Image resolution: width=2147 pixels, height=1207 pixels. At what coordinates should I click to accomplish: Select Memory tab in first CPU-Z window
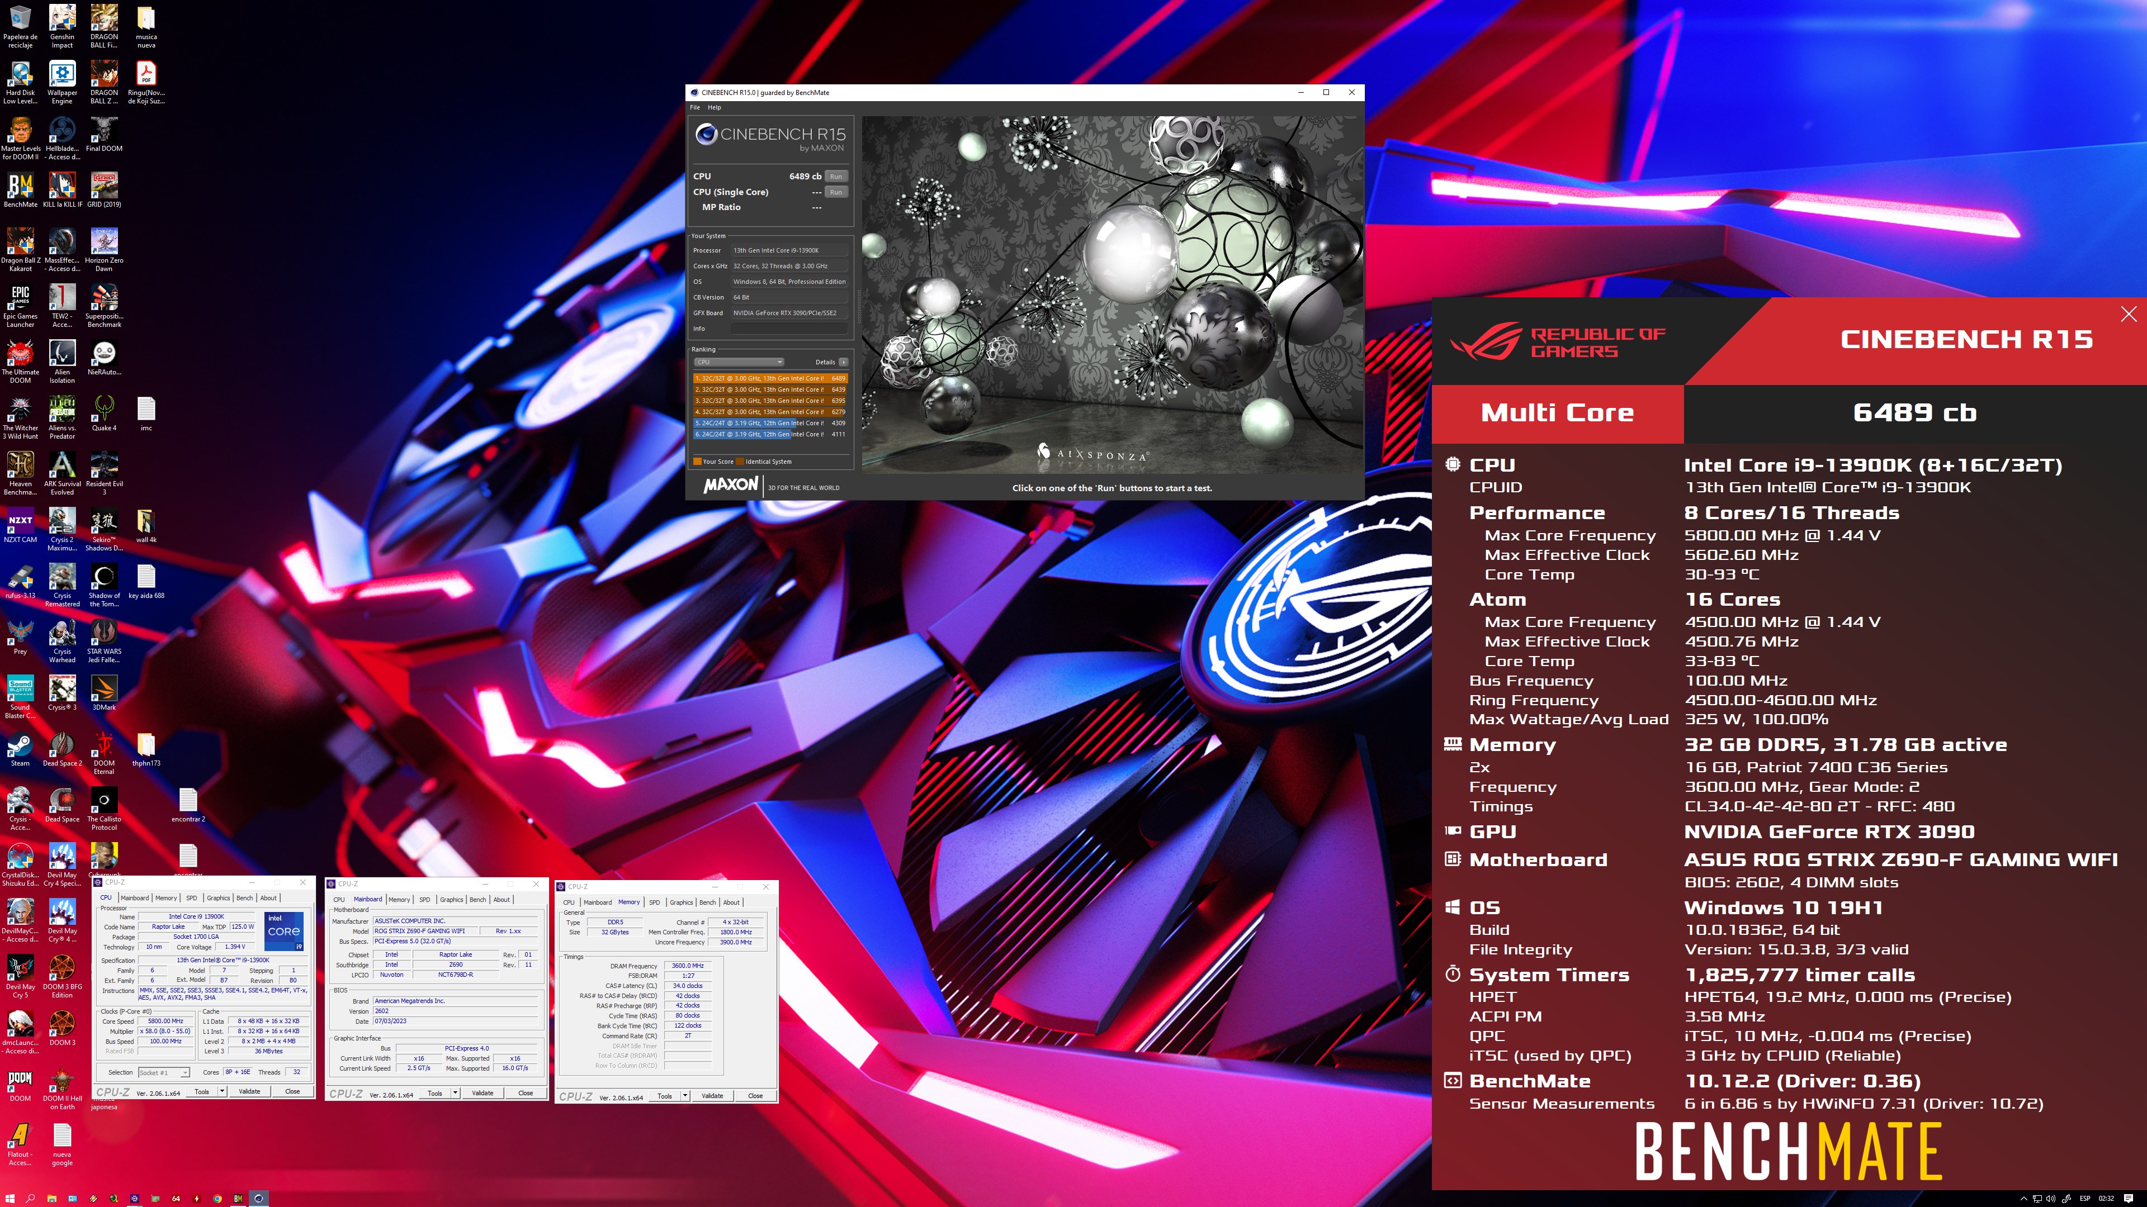pyautogui.click(x=166, y=898)
